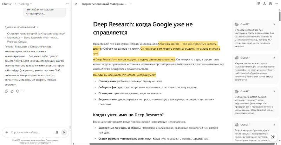Copy the assistant response in chat
This screenshot has height=145, width=281.
coord(7,91)
